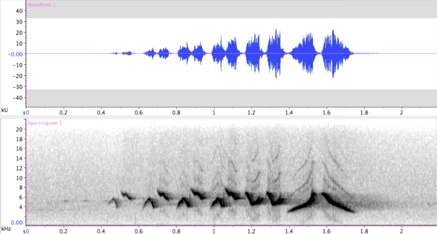The width and height of the screenshot is (437, 234).
Task: Click the lower gray band in waveform view
Action: (x=231, y=98)
